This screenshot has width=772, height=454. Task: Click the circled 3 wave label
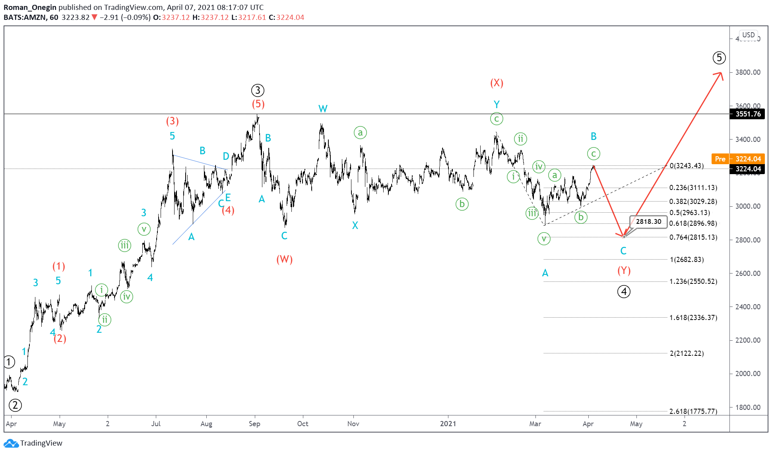[x=258, y=90]
